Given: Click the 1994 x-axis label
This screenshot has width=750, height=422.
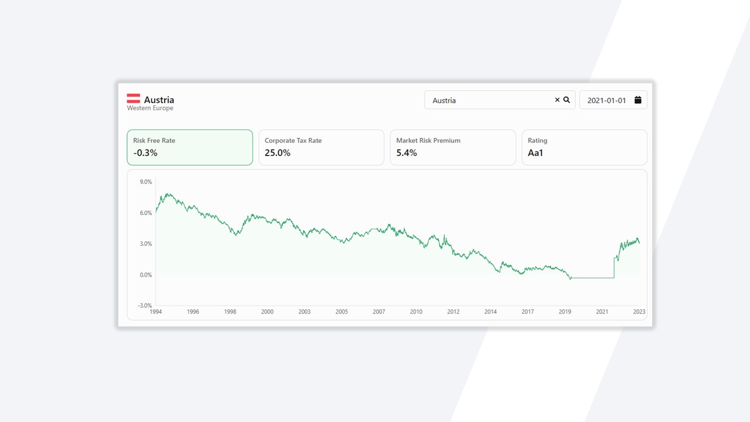Looking at the screenshot, I should (156, 312).
